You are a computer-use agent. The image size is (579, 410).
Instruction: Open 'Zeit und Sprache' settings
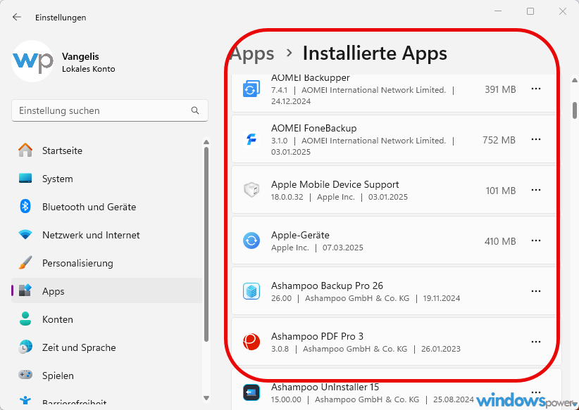click(107, 347)
